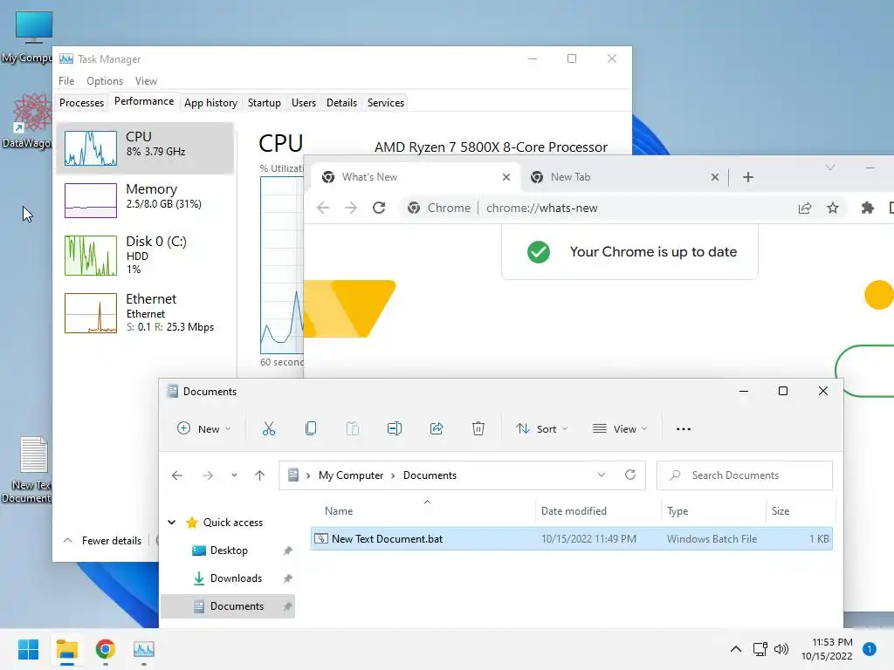Click the Paste icon in Documents toolbar
894x670 pixels.
(353, 429)
